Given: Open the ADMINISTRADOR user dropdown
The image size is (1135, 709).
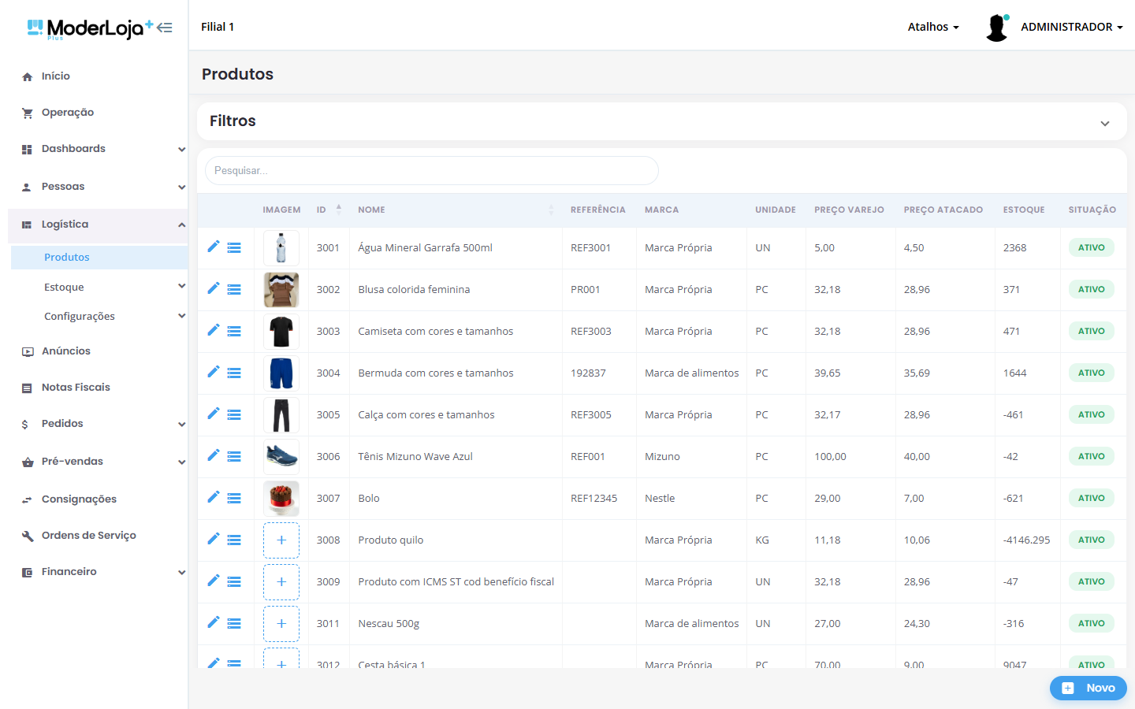Looking at the screenshot, I should pyautogui.click(x=1072, y=27).
